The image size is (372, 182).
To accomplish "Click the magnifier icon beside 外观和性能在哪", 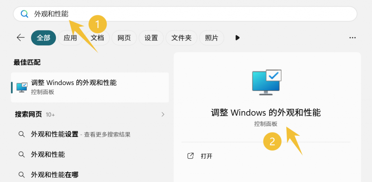I will 21,175.
